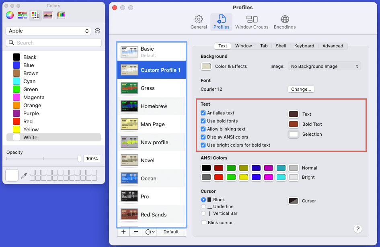This screenshot has width=380, height=247.
Task: Select the Ocean profile
Action: 152,178
